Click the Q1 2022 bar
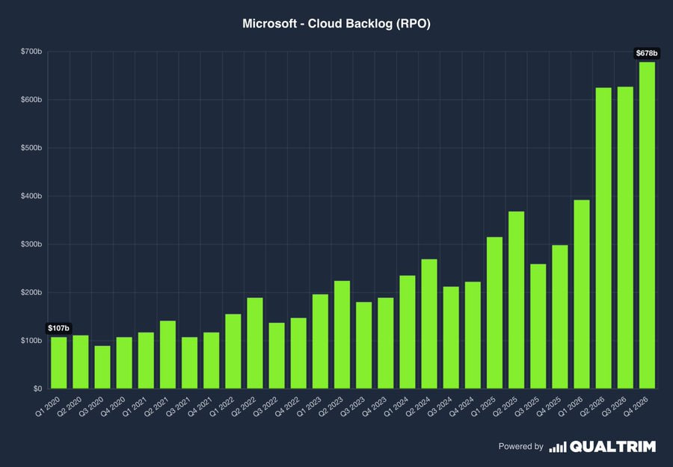 [x=233, y=352]
